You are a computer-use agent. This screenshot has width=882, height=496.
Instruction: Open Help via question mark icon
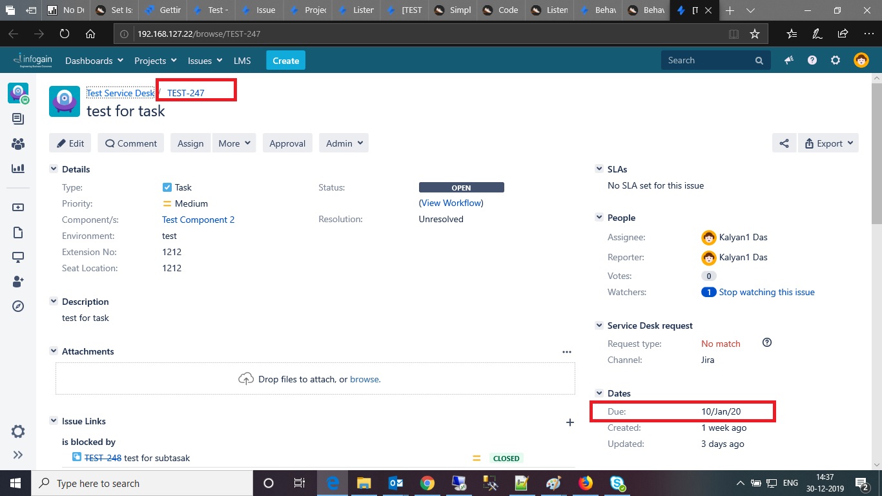[812, 60]
